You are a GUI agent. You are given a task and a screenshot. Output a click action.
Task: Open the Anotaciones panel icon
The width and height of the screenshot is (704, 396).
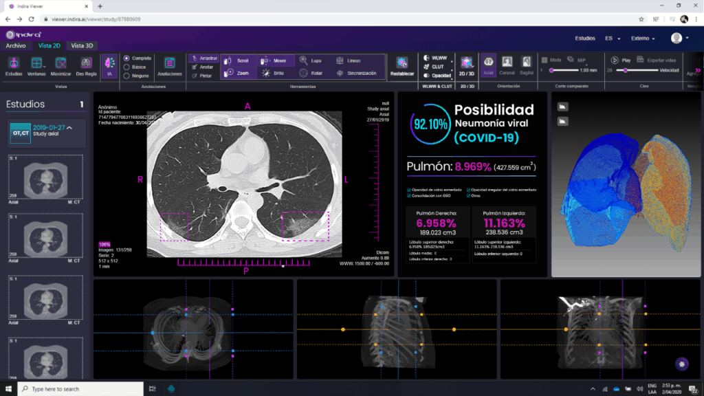click(170, 64)
